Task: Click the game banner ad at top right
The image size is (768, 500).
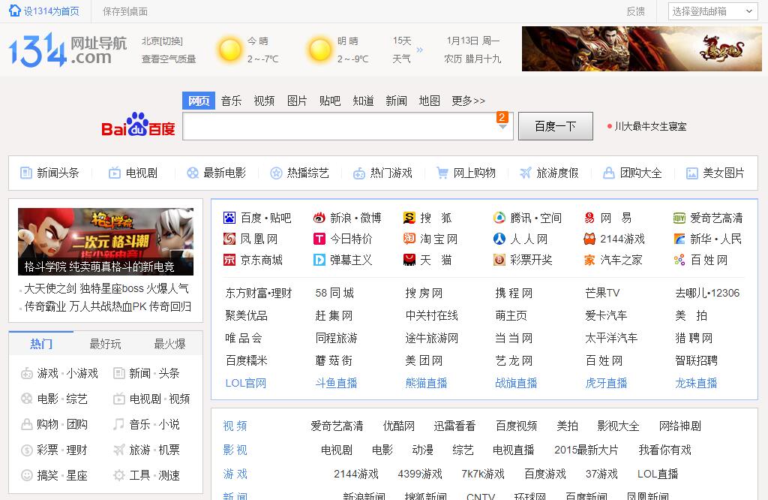Action: coord(642,49)
